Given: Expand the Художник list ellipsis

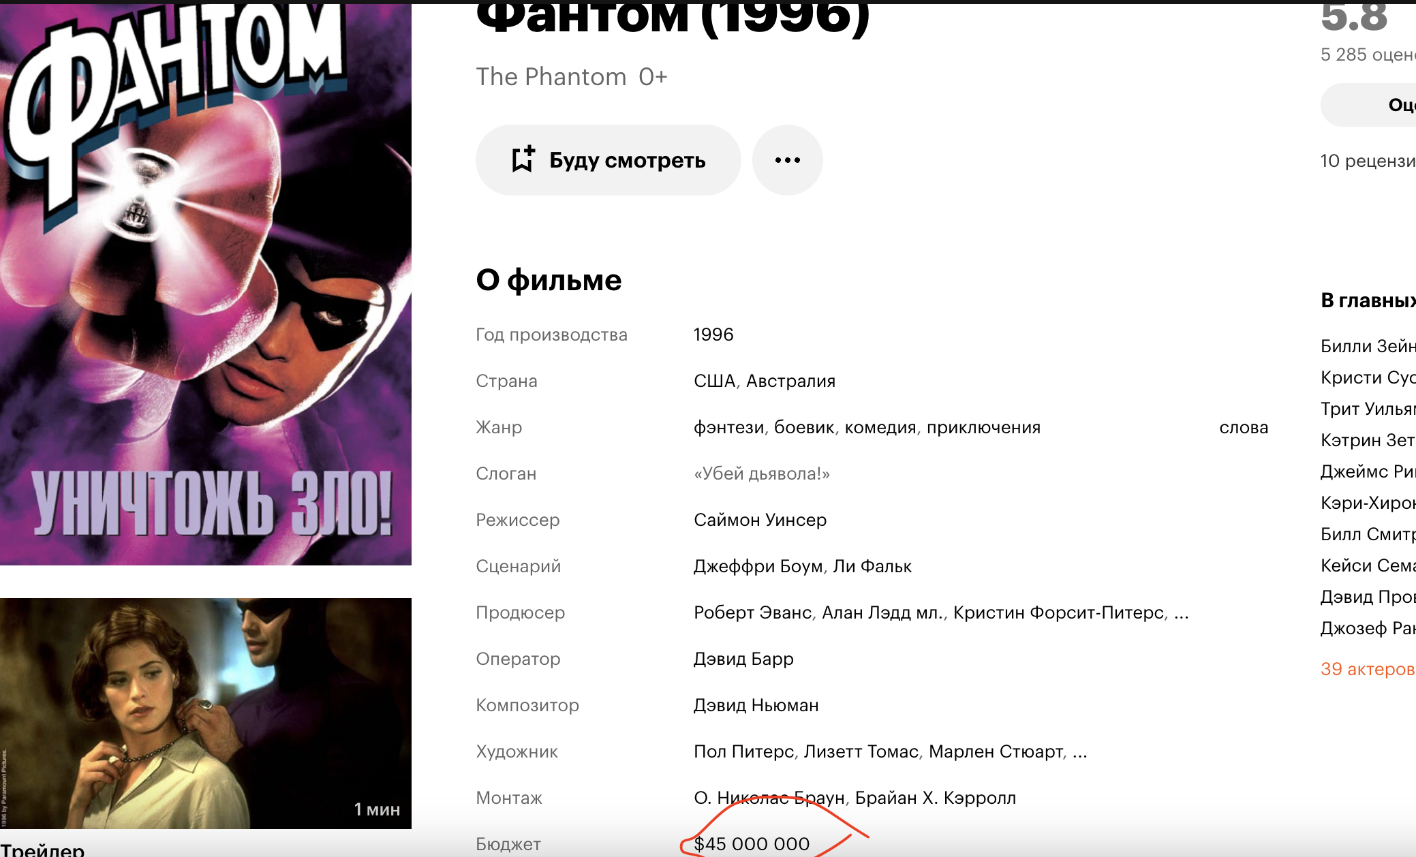Looking at the screenshot, I should pos(1080,752).
